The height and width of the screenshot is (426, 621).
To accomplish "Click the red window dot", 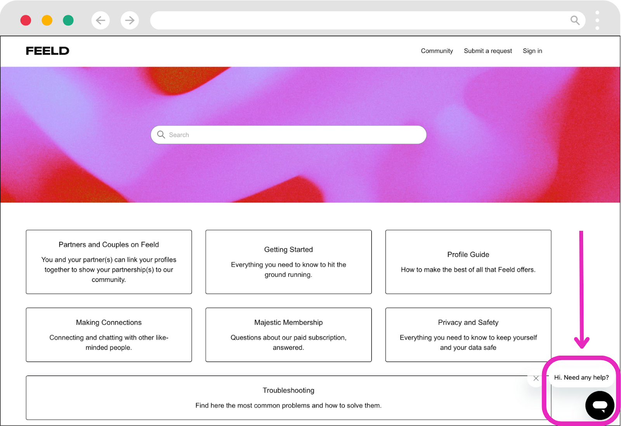I will 26,20.
